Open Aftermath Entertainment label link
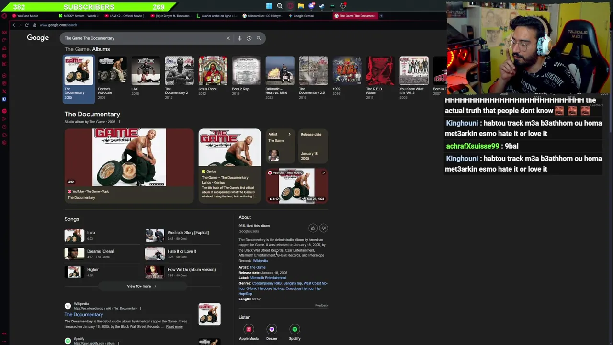This screenshot has width=613, height=345. pyautogui.click(x=268, y=278)
